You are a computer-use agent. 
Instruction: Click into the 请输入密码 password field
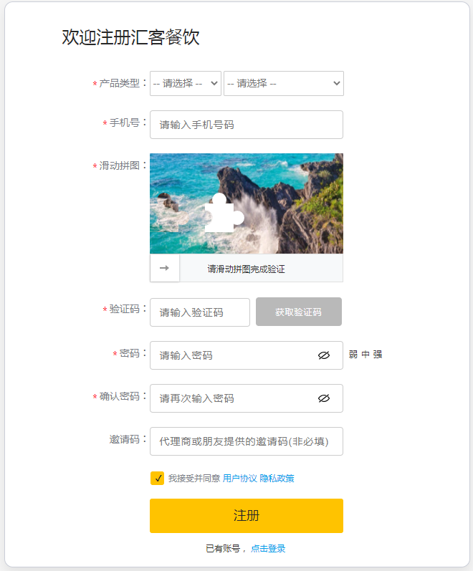[x=247, y=355]
